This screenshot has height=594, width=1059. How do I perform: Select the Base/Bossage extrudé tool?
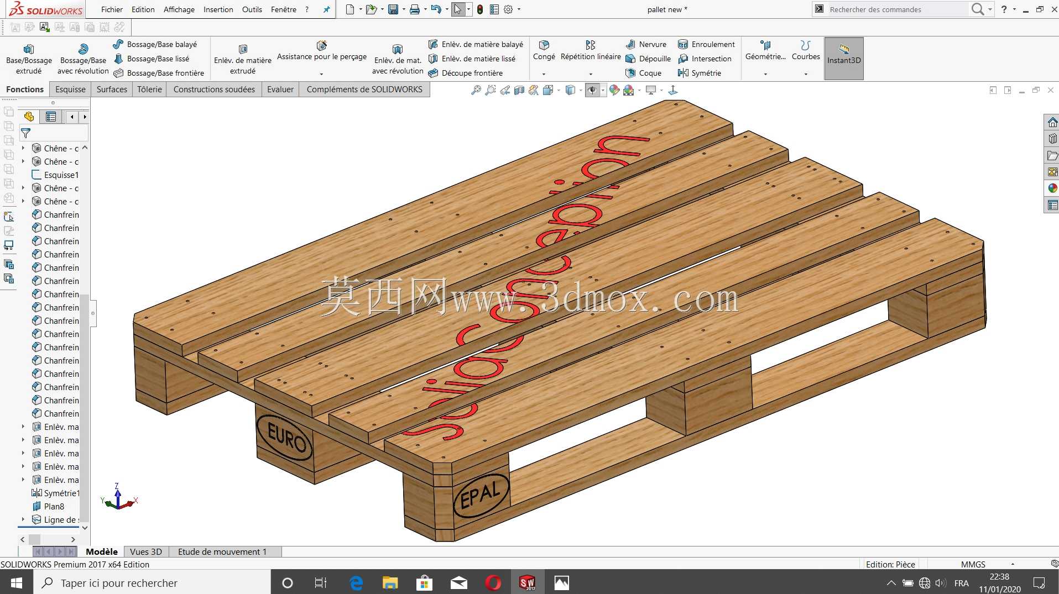(29, 59)
